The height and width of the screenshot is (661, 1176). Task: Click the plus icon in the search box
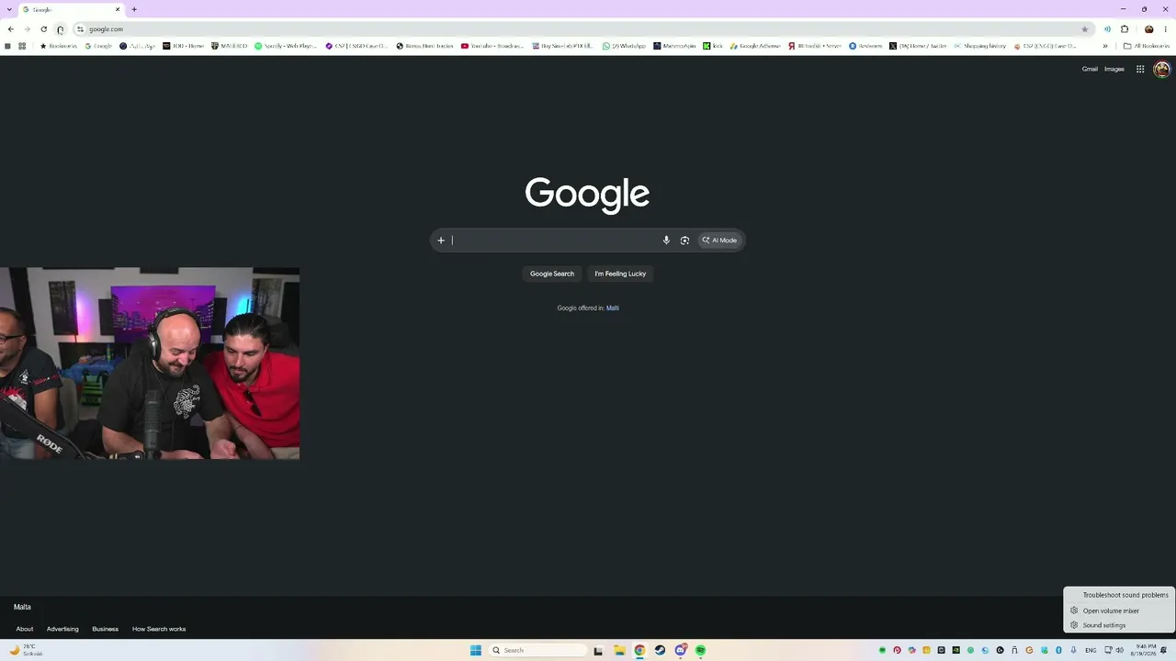pos(441,241)
